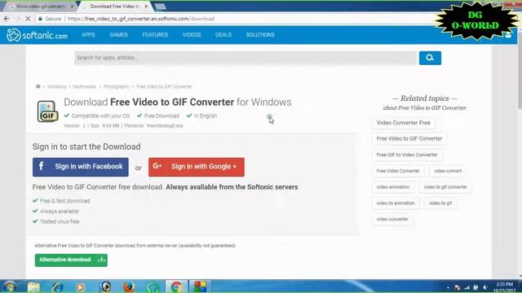
Task: Open the video to gif converter topic tag
Action: pos(445,187)
